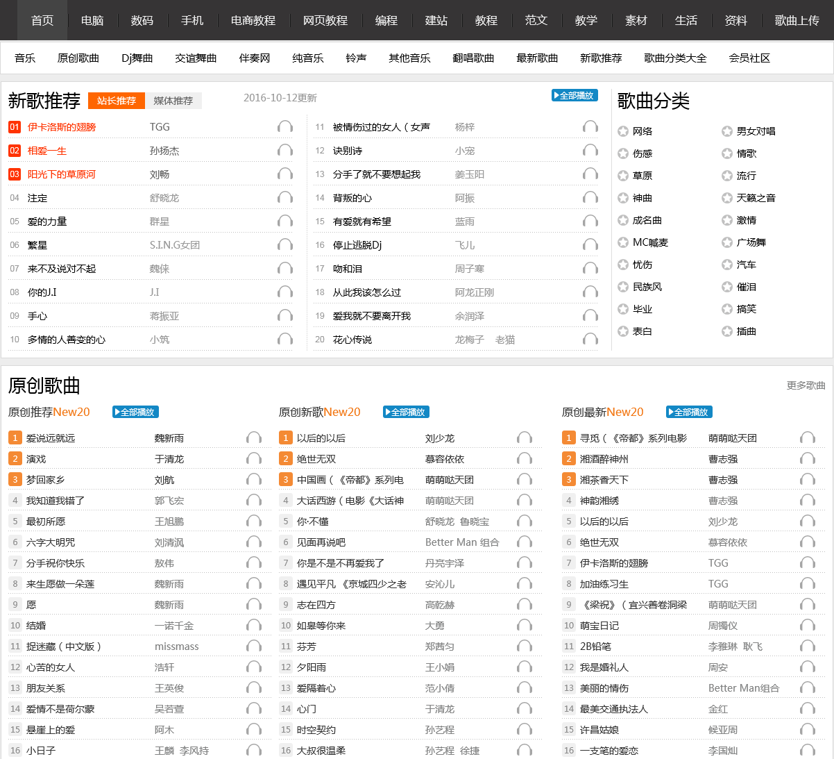Image resolution: width=834 pixels, height=759 pixels.
Task: Open 翻唱歌曲 in sub-navigation
Action: point(473,58)
